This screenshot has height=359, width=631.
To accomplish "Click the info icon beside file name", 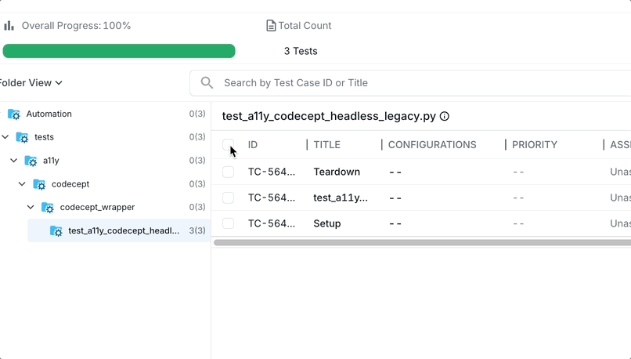I will [445, 117].
